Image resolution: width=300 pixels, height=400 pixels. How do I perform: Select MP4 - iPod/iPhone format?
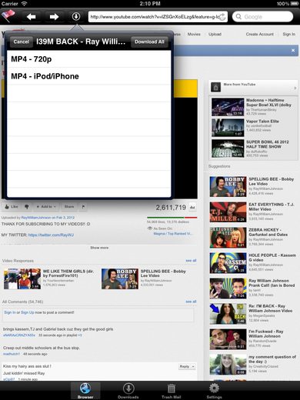(x=88, y=76)
